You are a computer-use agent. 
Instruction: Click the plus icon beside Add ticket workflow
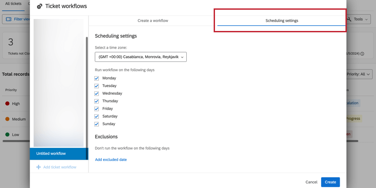(38, 167)
